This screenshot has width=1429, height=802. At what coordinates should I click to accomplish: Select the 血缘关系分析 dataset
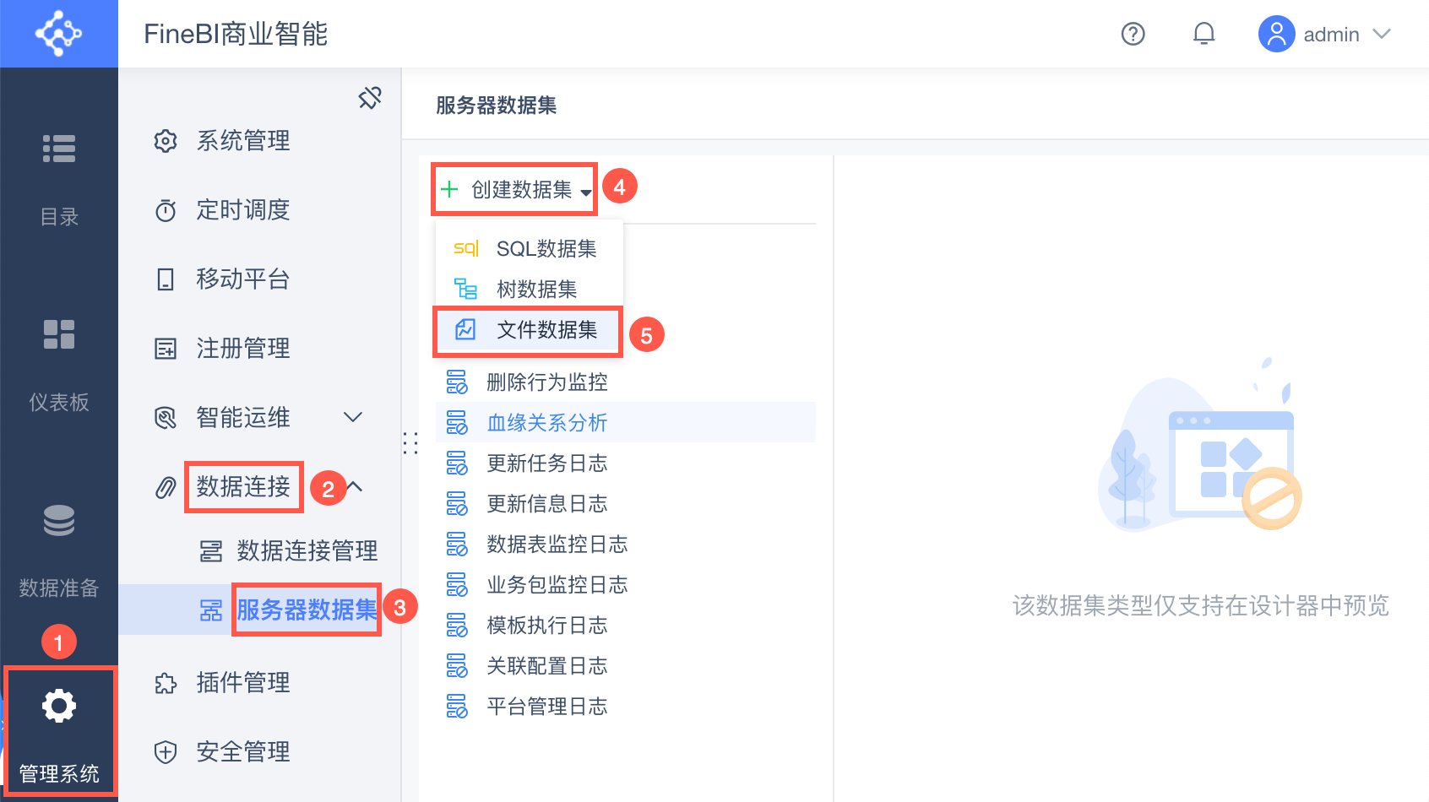[x=546, y=422]
